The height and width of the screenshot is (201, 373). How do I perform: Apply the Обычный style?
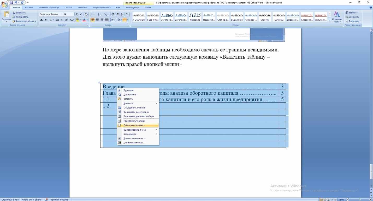pyautogui.click(x=139, y=17)
